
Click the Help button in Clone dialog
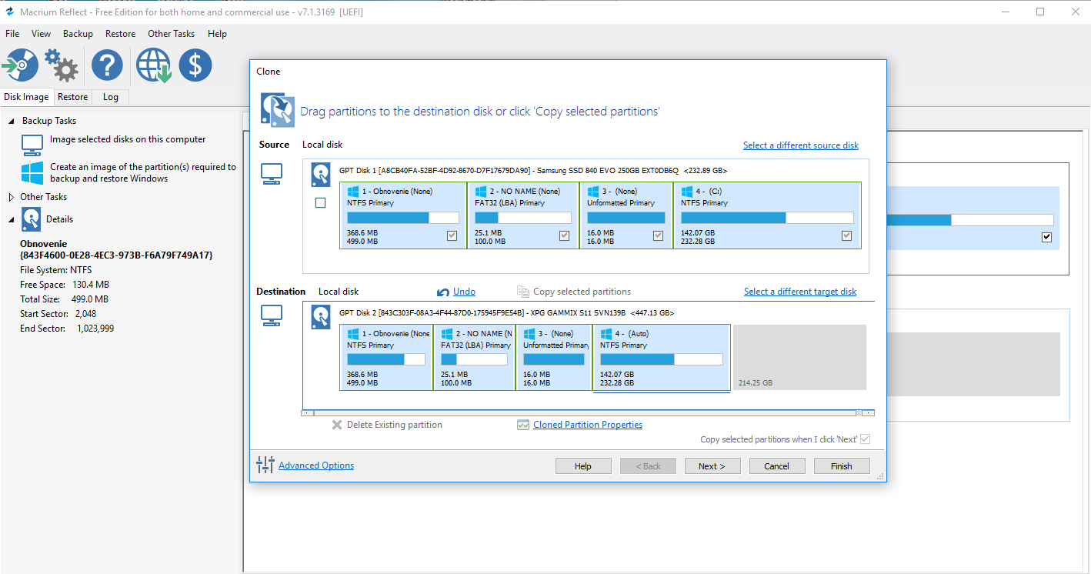[583, 466]
